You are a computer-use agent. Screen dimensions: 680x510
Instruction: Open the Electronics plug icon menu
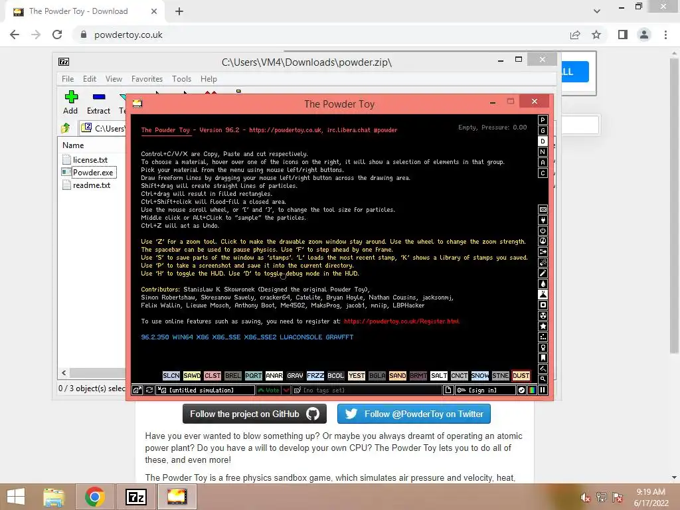(543, 220)
